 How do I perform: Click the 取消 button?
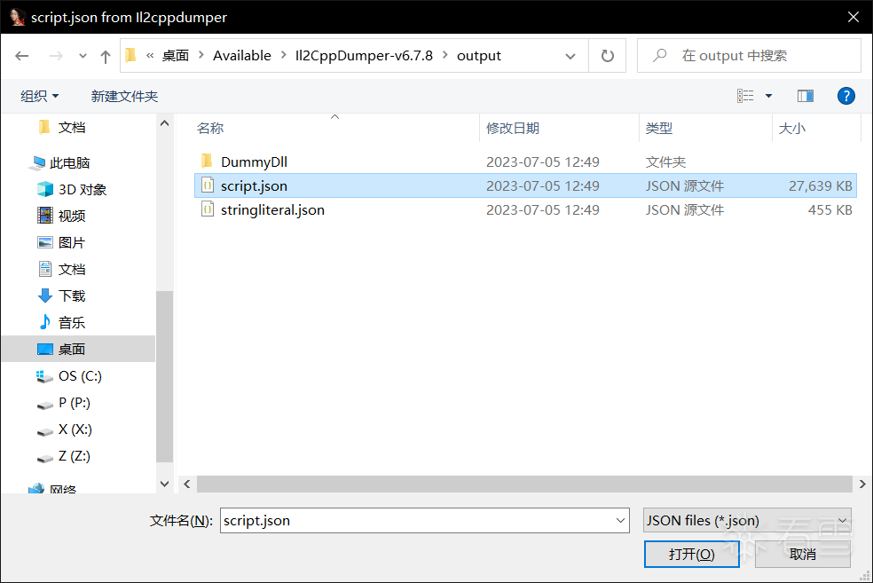(803, 554)
